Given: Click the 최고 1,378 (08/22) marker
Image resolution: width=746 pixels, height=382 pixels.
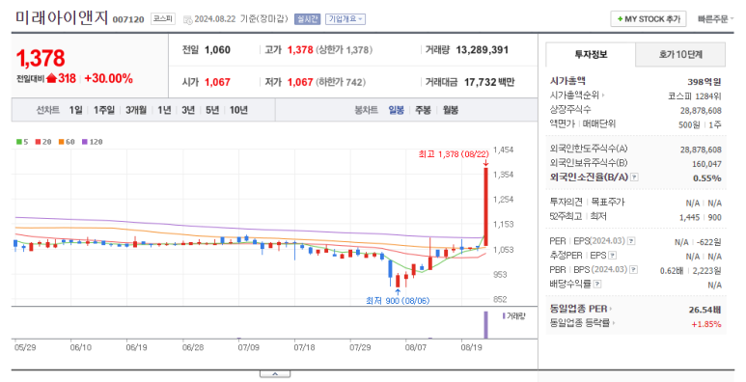Looking at the screenshot, I should pos(454,154).
